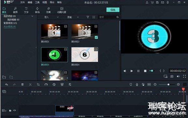The image size is (188, 118).
Task: Switch to the 动画元素 elements tab
Action: pos(62,10)
